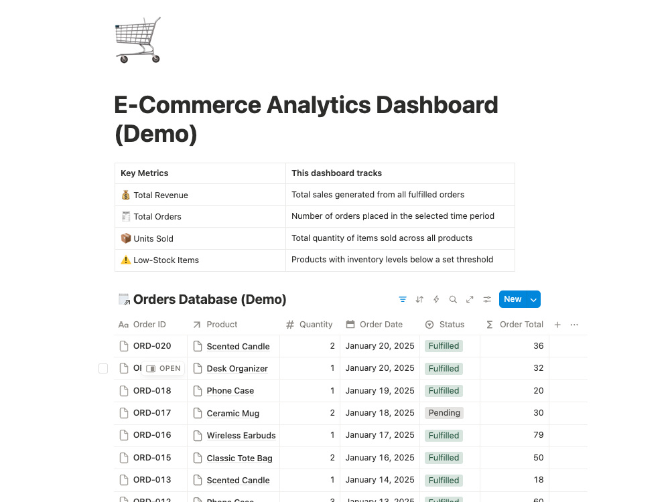
Task: Click the linked database arrow icon
Action: click(x=124, y=300)
